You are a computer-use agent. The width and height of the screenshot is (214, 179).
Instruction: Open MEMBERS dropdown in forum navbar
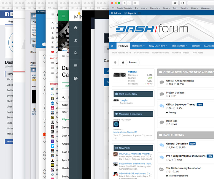point(138,46)
